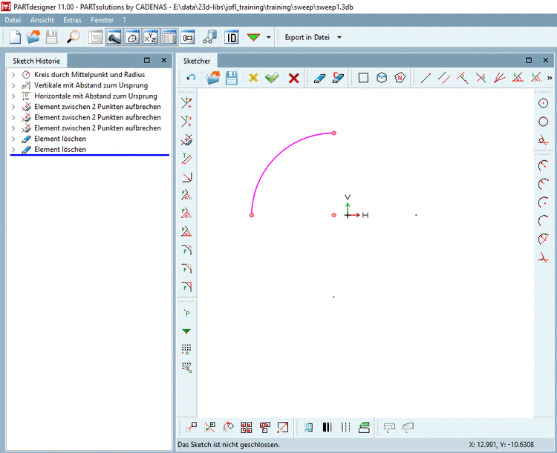Select the parallel line tool

coord(444,78)
